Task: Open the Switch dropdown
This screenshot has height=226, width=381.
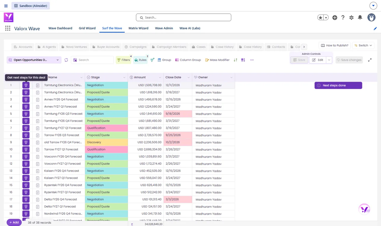Action: click(x=363, y=45)
